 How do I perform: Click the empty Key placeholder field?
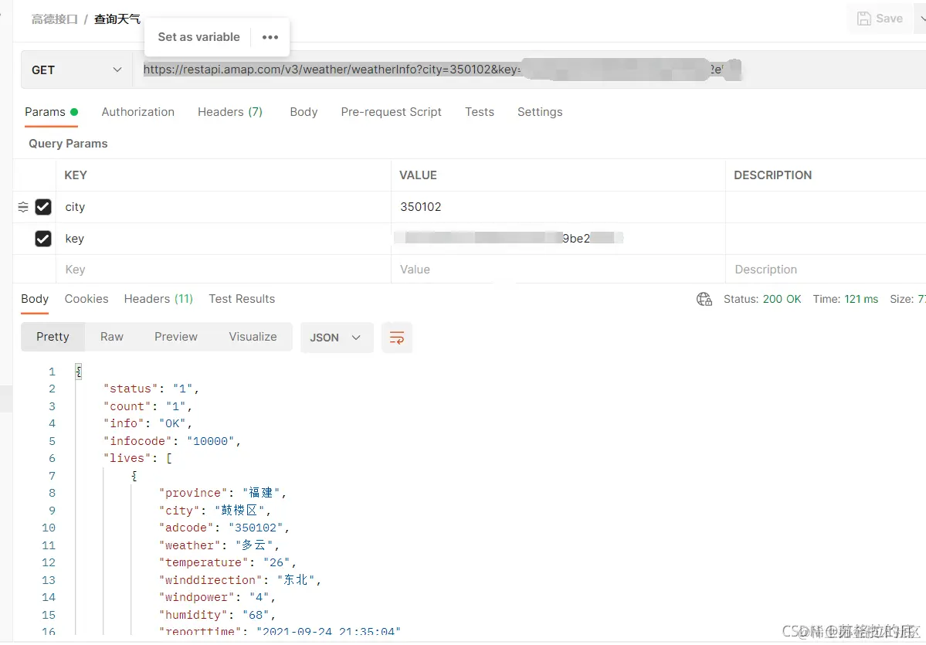pos(223,270)
